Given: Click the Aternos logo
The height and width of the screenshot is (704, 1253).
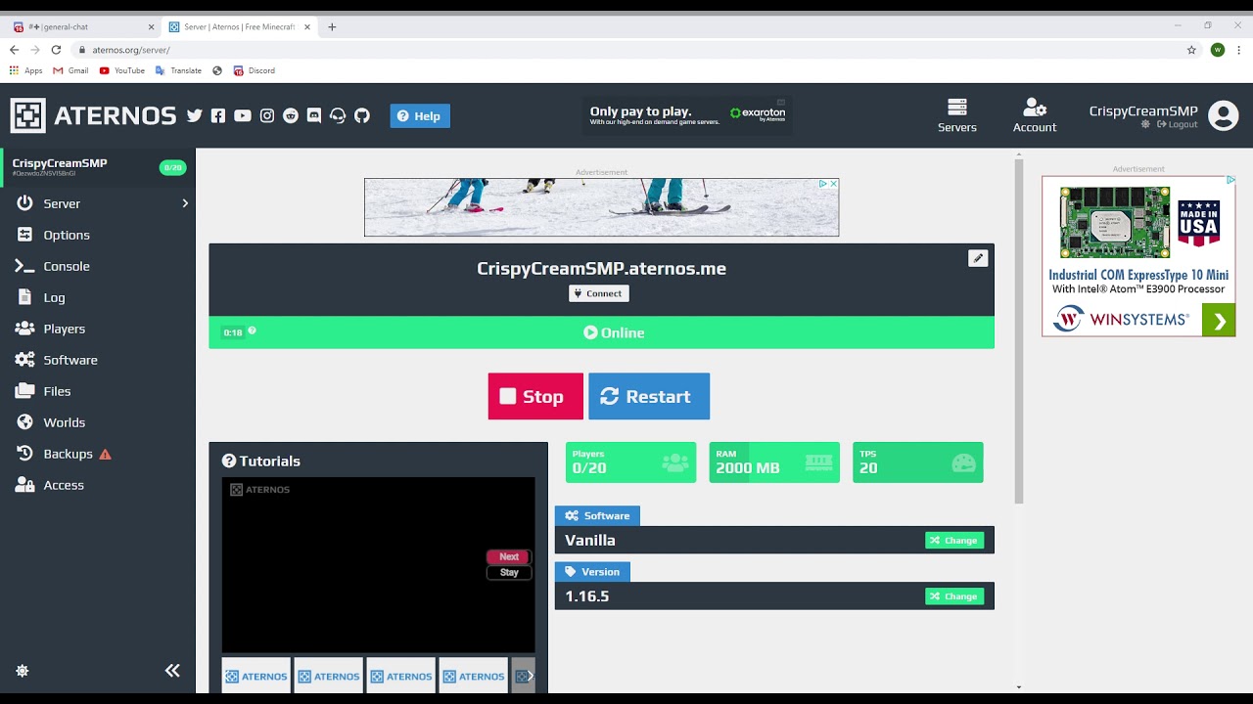Looking at the screenshot, I should [94, 115].
